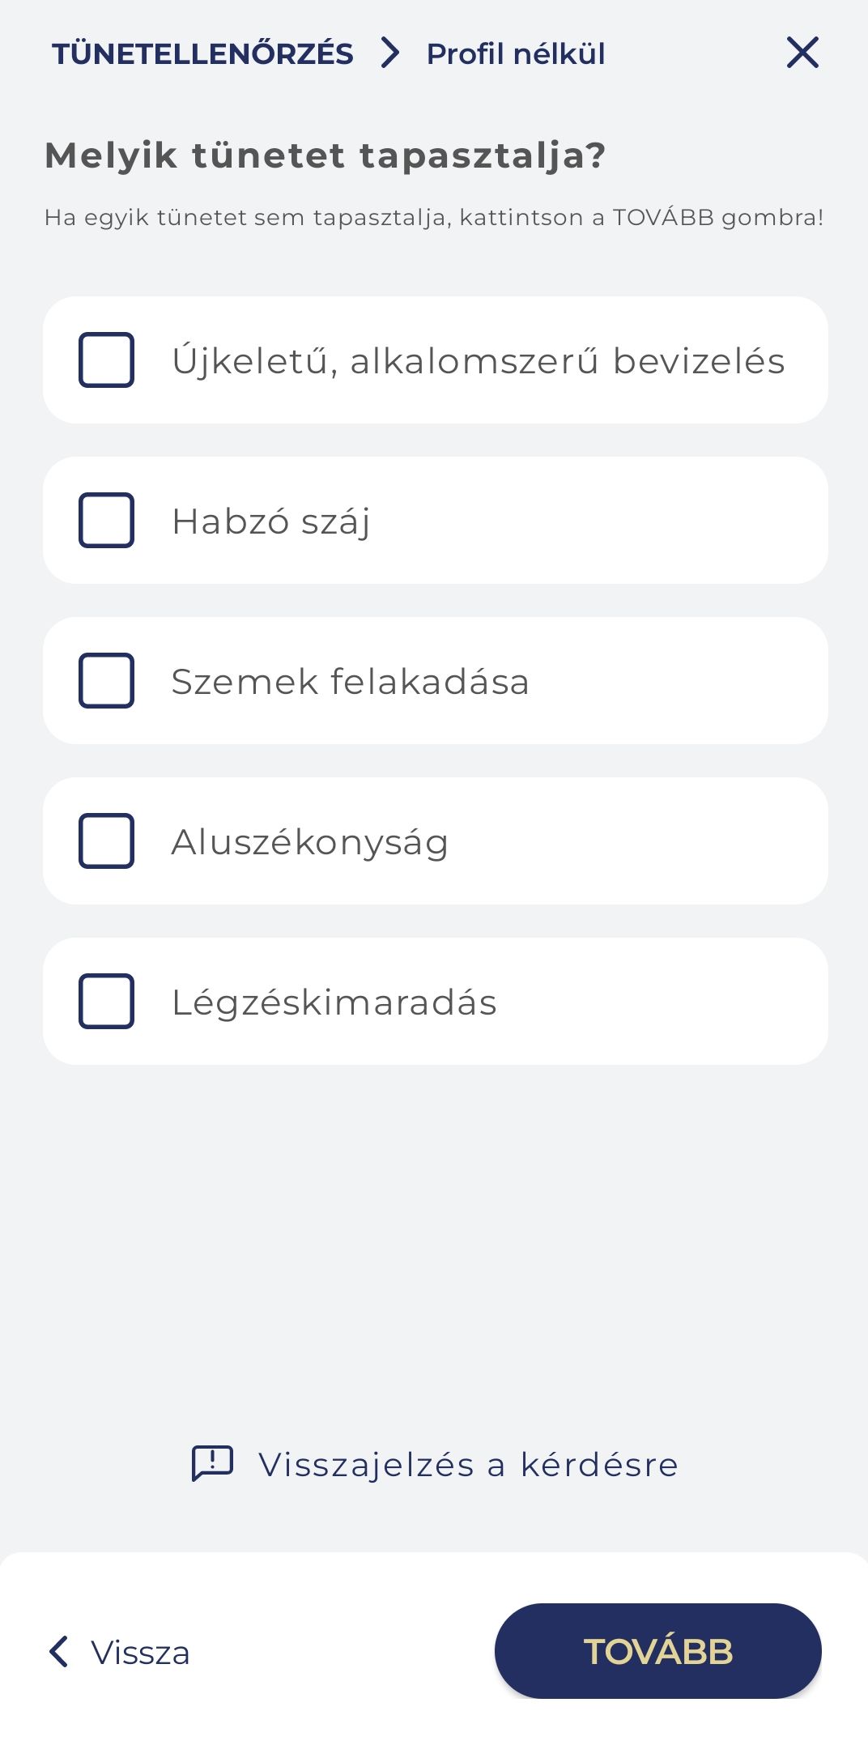Click the speech bubble feedback icon

point(212,1463)
